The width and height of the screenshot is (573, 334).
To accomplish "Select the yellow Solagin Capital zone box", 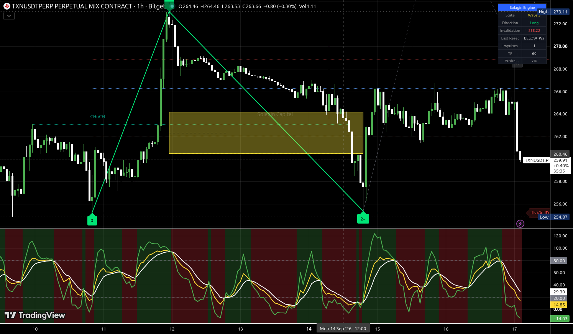I will pos(266,133).
